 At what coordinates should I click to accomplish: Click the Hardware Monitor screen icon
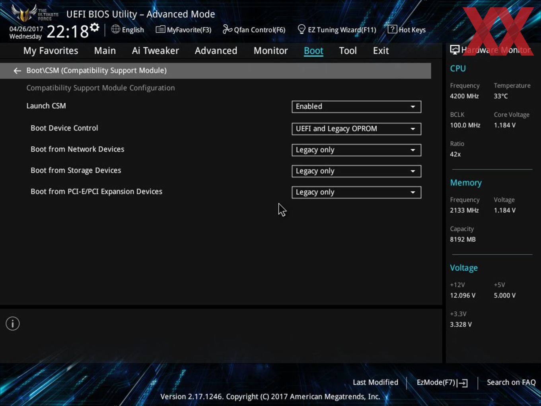point(455,50)
